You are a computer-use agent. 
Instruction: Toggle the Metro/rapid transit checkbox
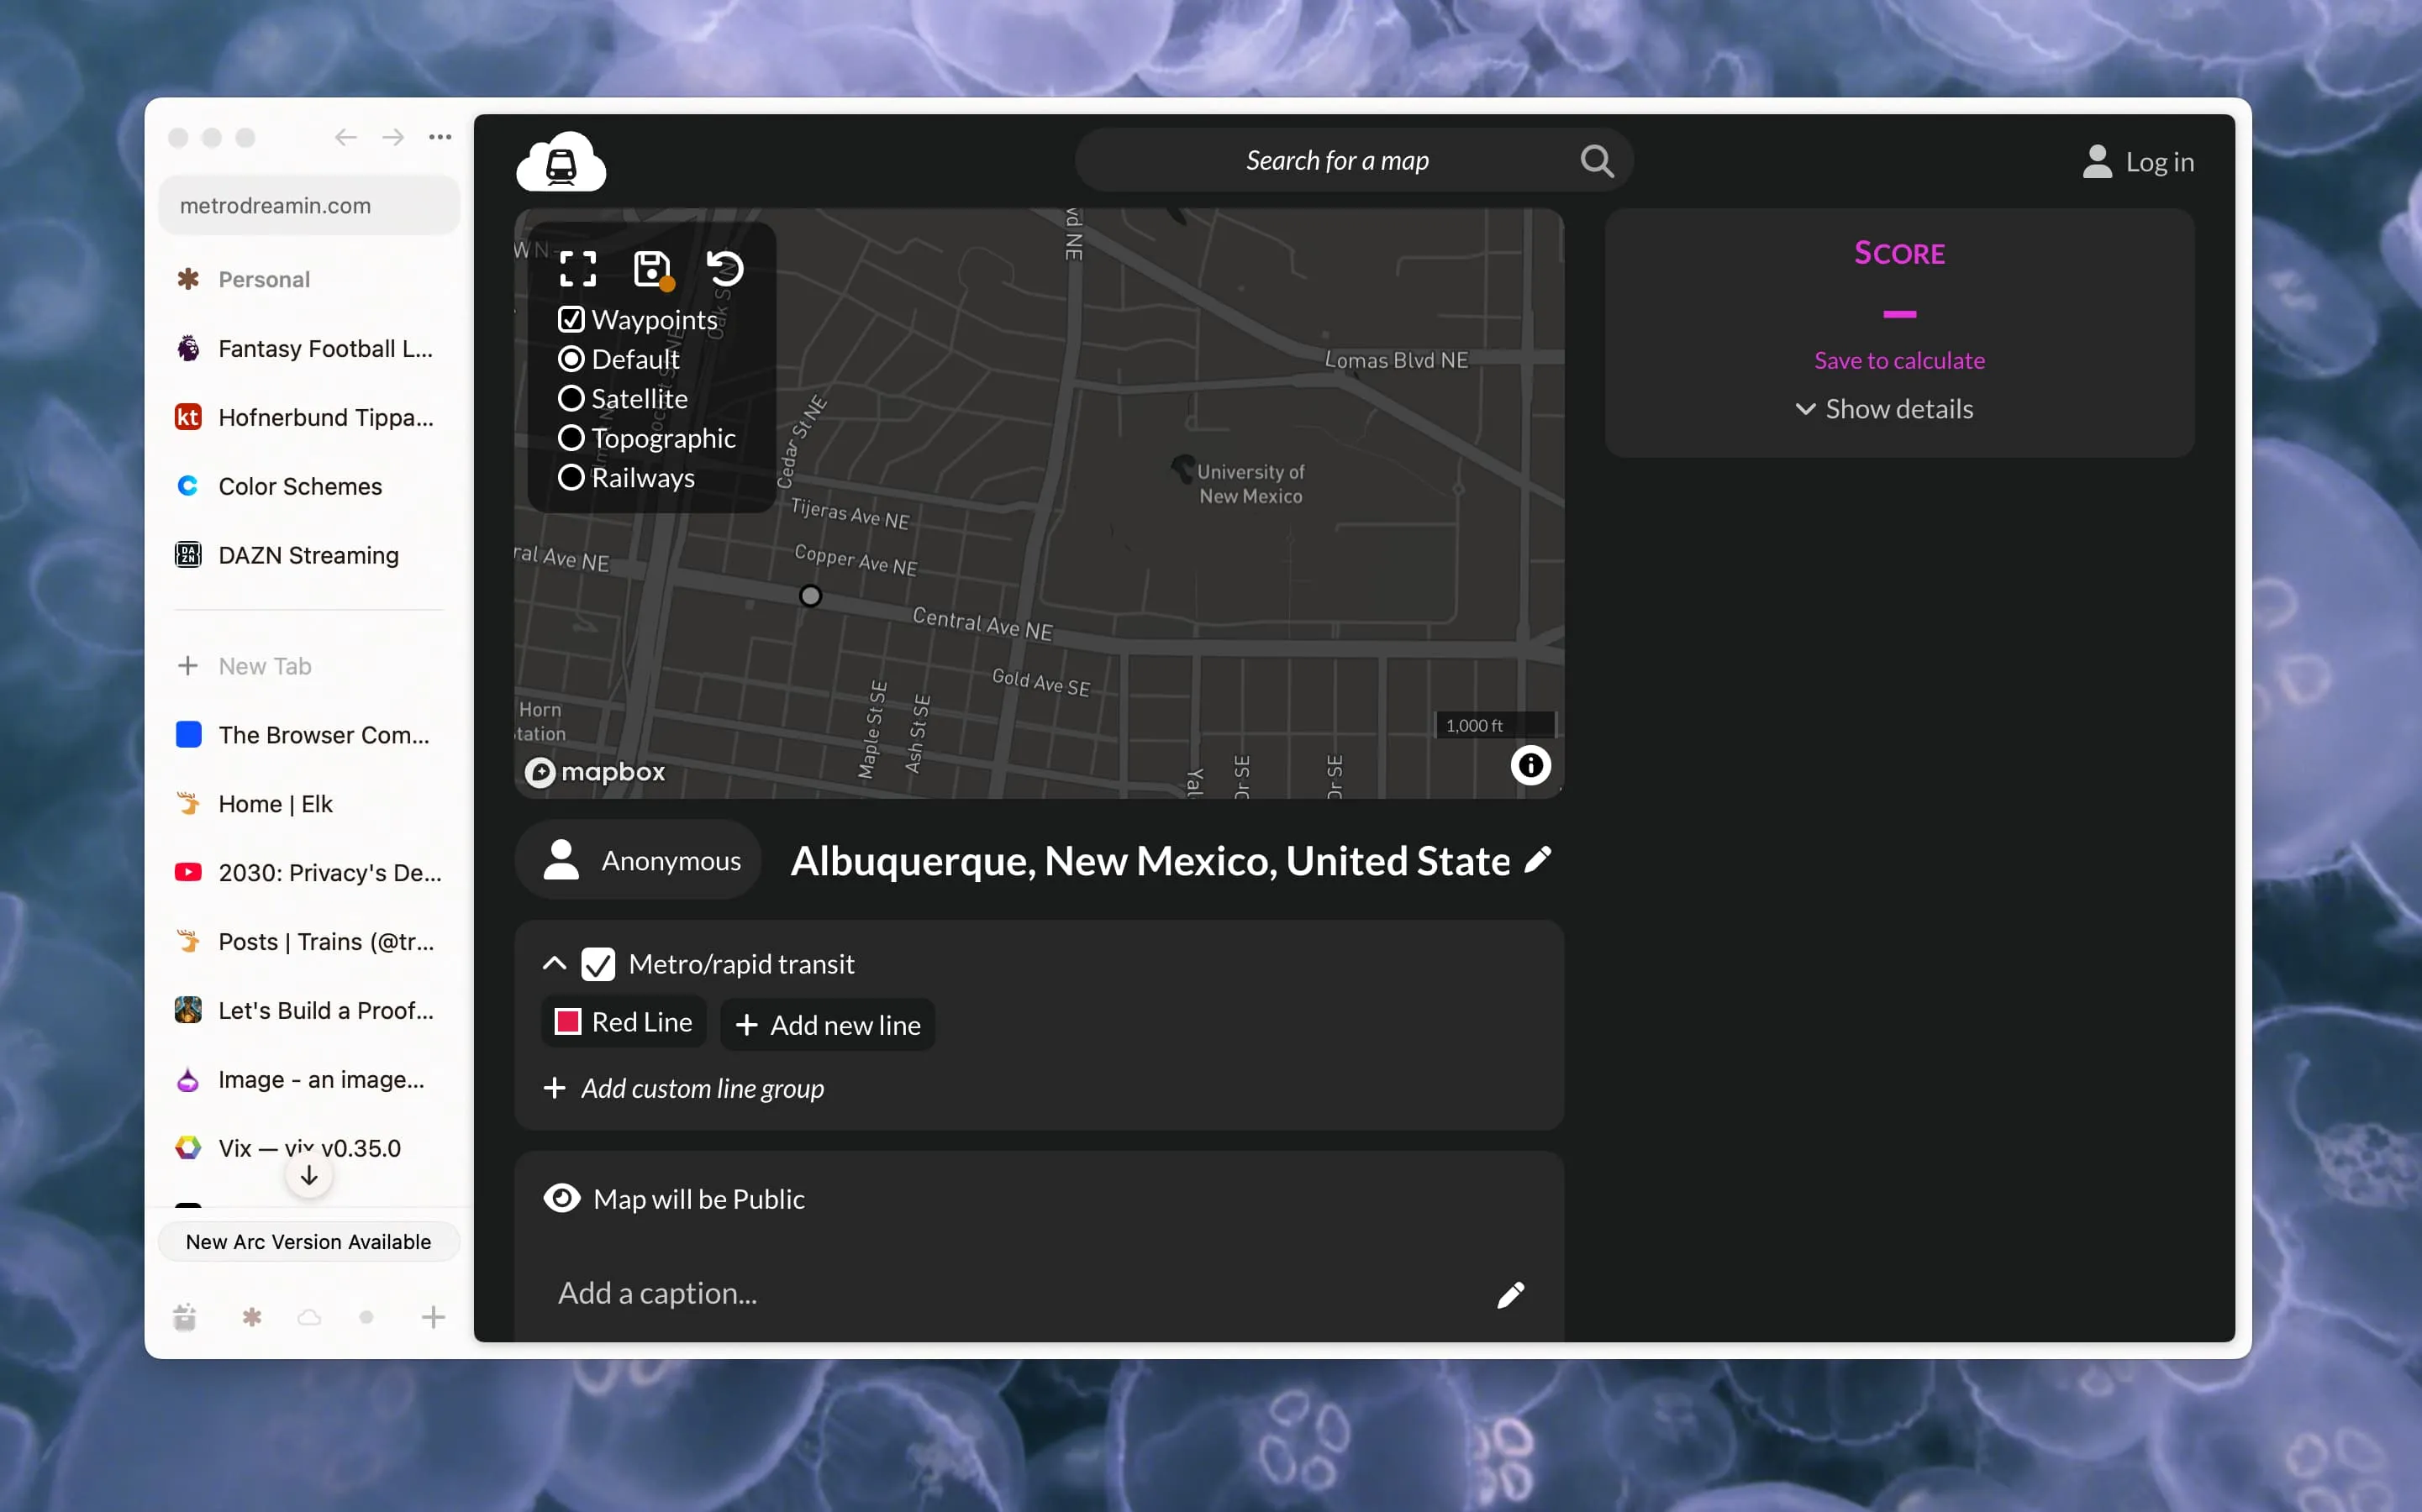tap(598, 964)
